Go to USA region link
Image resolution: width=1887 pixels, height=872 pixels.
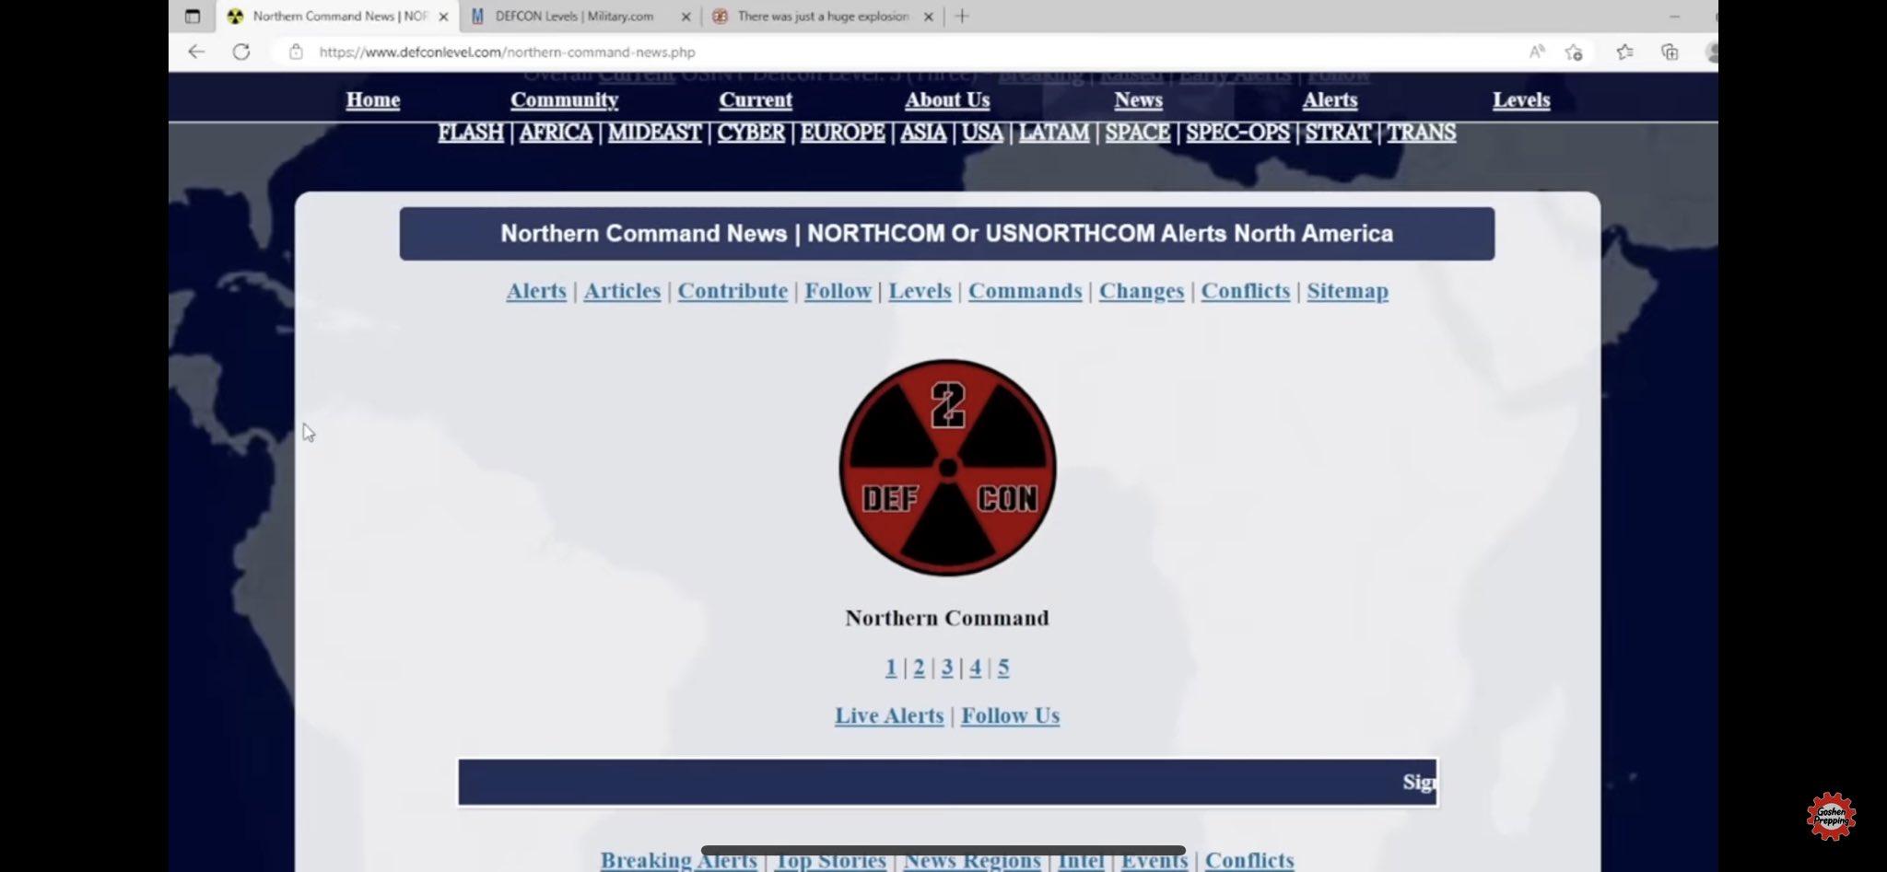pyautogui.click(x=982, y=133)
